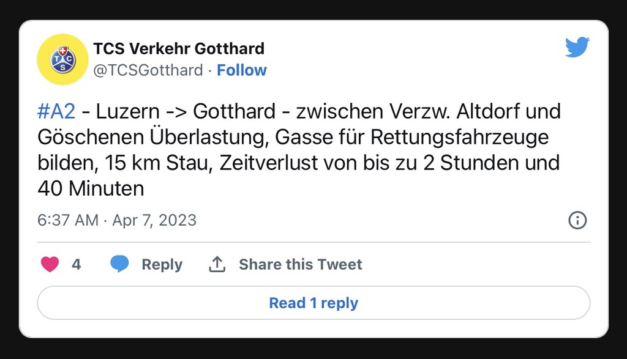Screen dimensions: 627x359
Task: Click the blue reply speech bubble icon
Action: click(119, 264)
